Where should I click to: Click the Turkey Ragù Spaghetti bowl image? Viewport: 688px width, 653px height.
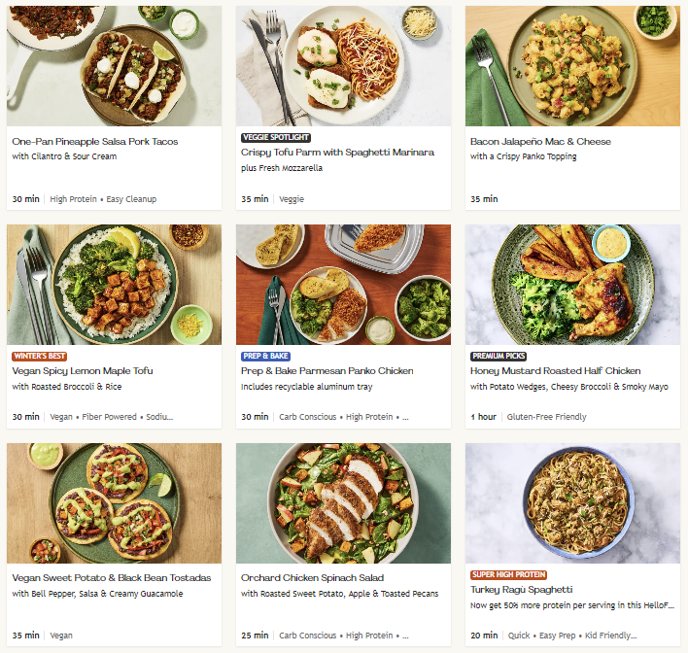(571, 503)
